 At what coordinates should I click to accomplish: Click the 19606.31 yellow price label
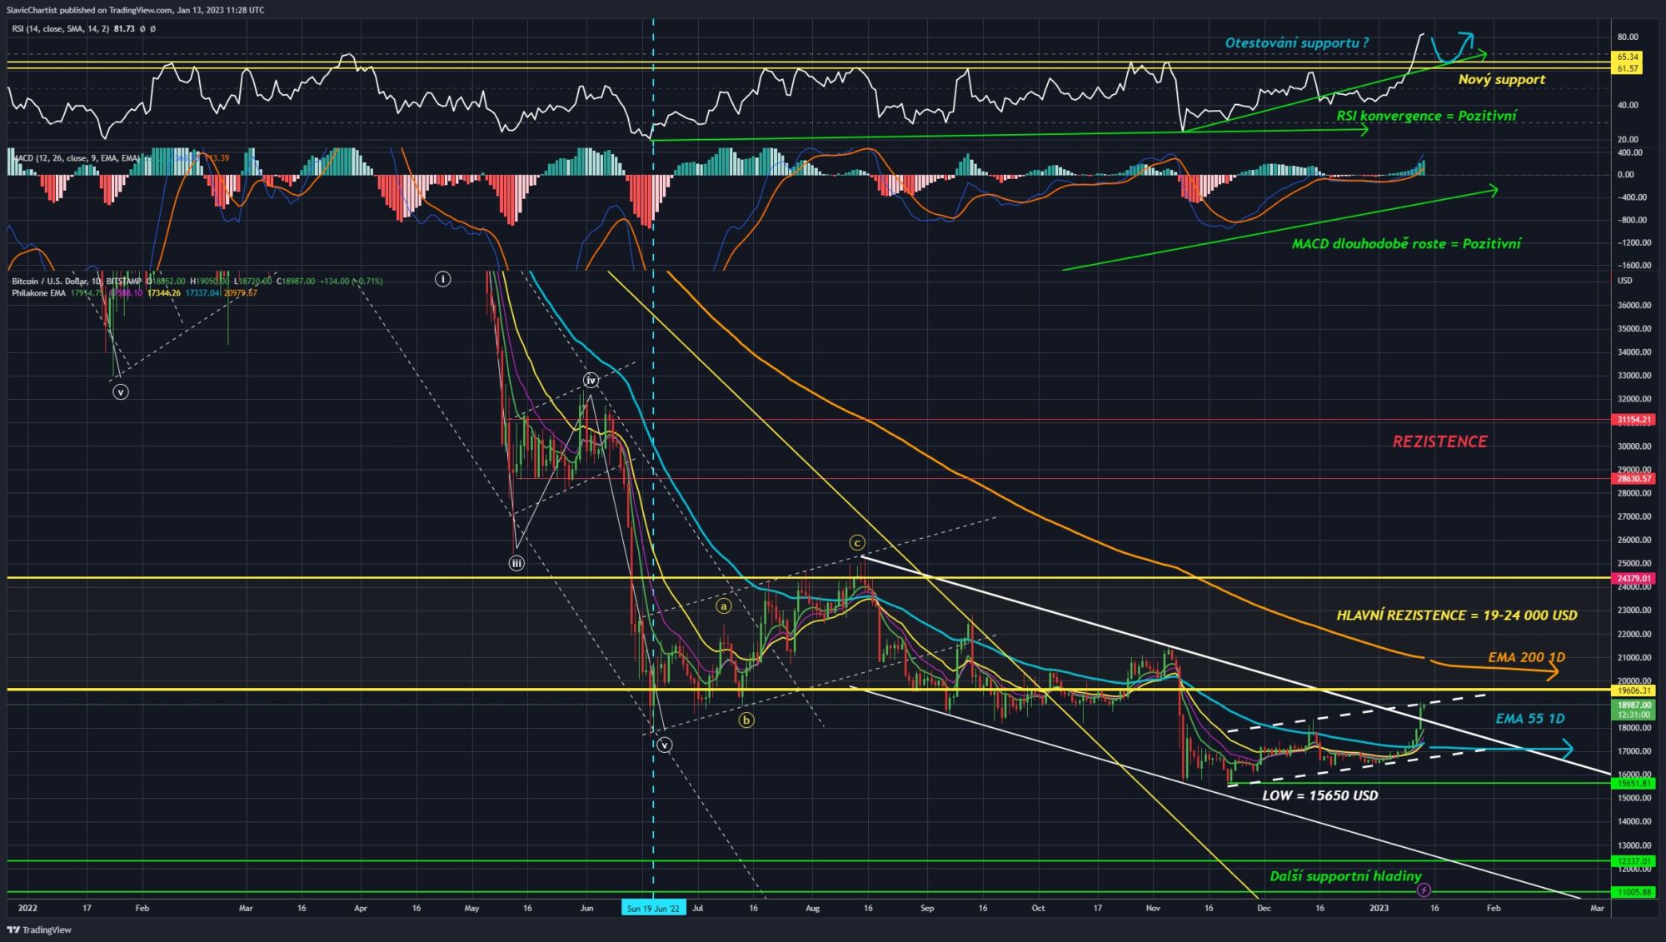[x=1634, y=690]
